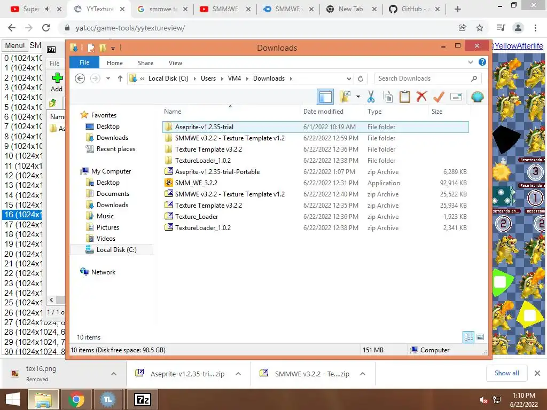The height and width of the screenshot is (410, 547).
Task: Click the Search Downloads field
Action: click(x=428, y=78)
